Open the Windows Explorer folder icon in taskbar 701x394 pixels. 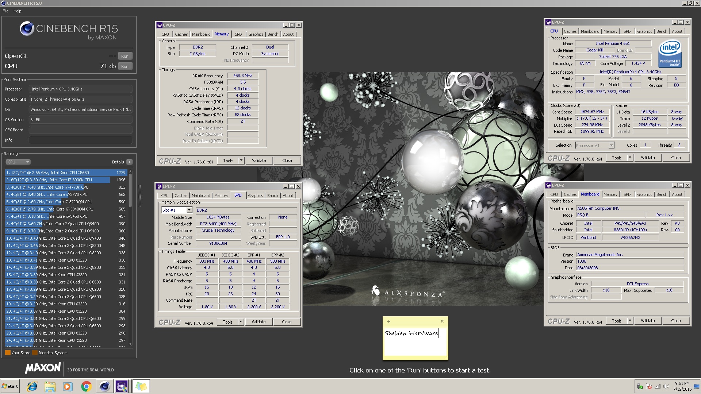click(x=50, y=386)
